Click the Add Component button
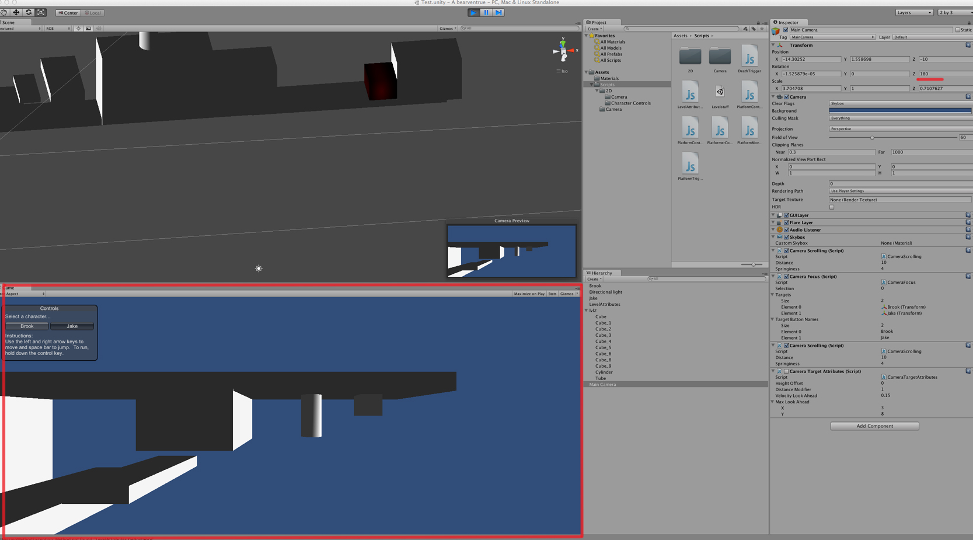The height and width of the screenshot is (540, 973). 874,426
